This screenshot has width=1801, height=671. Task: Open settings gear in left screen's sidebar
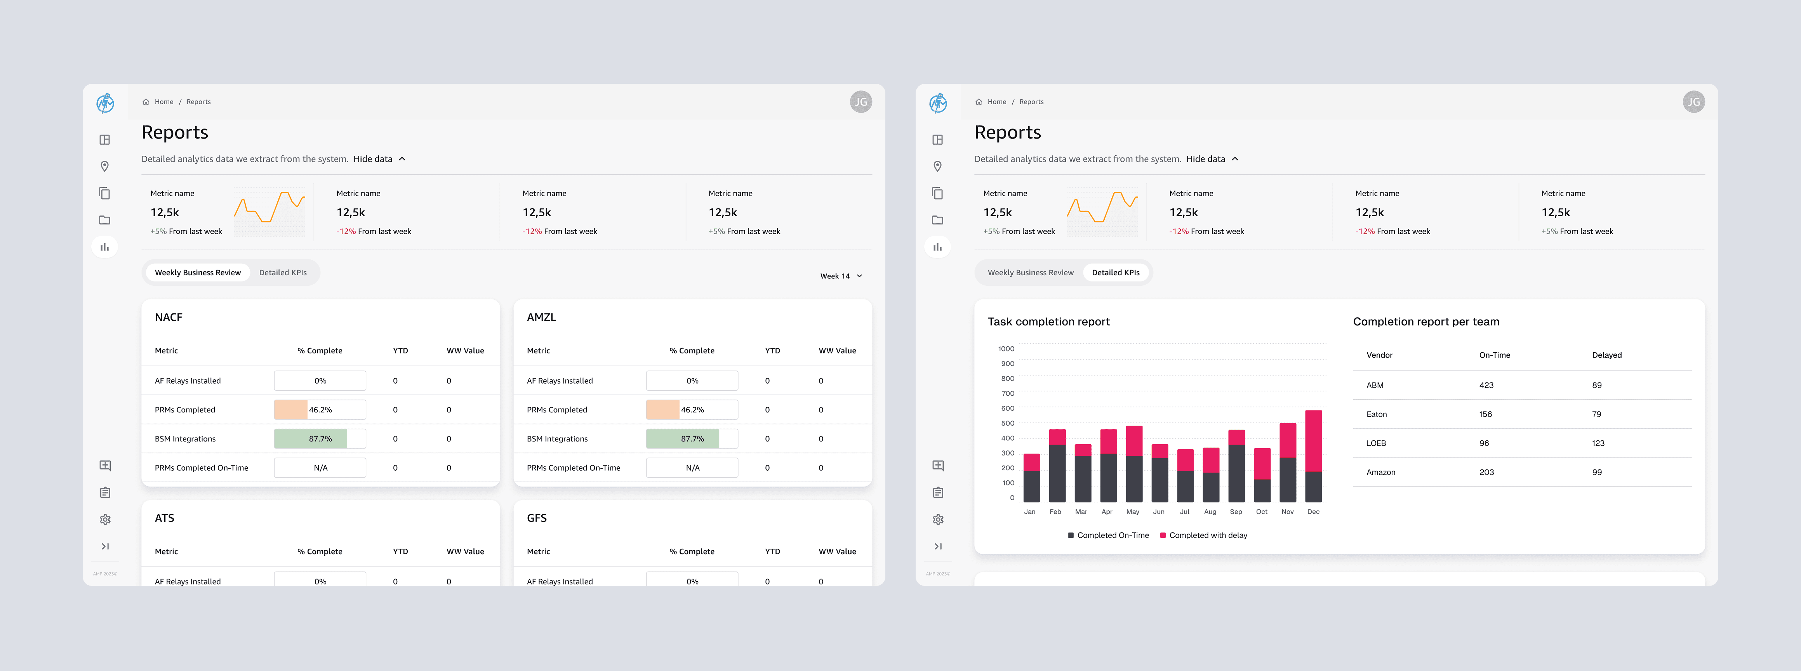[x=105, y=519]
